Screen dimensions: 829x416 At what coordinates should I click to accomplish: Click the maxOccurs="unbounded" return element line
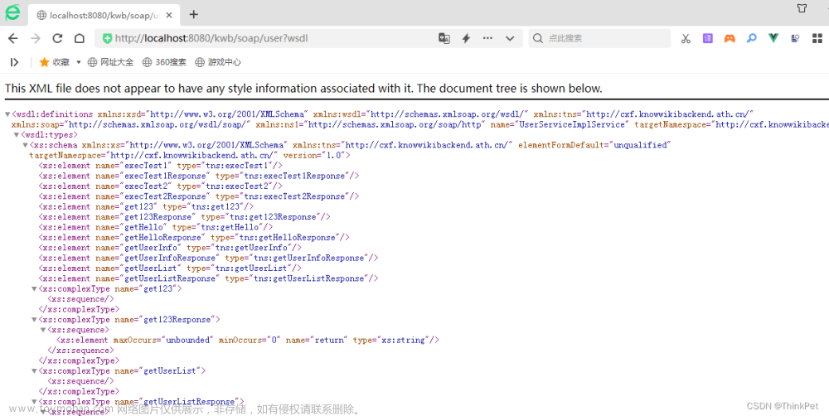(x=247, y=341)
